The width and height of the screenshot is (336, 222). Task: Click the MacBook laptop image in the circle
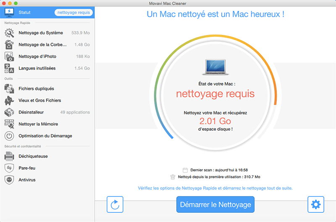click(x=215, y=67)
